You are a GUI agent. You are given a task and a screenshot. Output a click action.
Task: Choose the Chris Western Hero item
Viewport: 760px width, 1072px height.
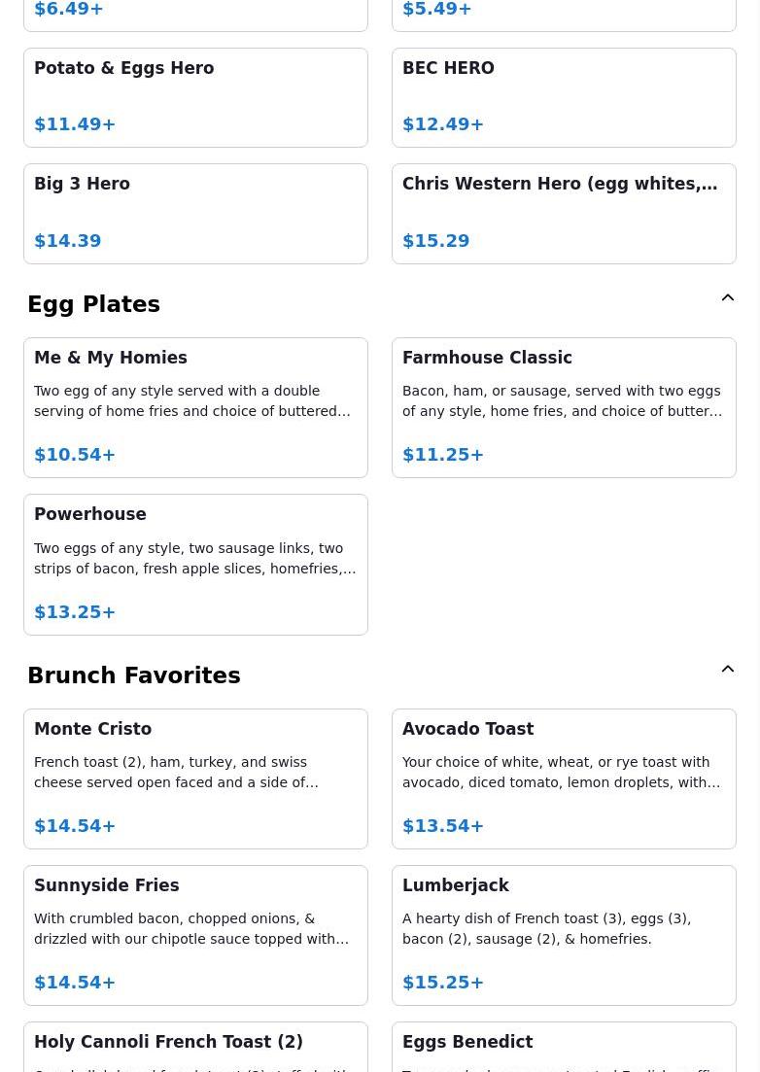tap(564, 213)
